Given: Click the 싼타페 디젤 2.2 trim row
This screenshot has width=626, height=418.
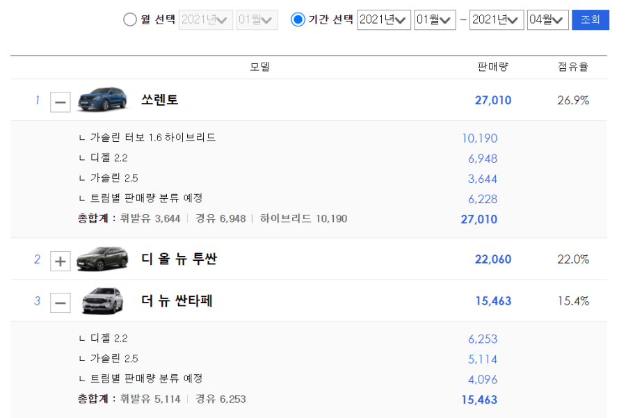Looking at the screenshot, I should coord(109,338).
